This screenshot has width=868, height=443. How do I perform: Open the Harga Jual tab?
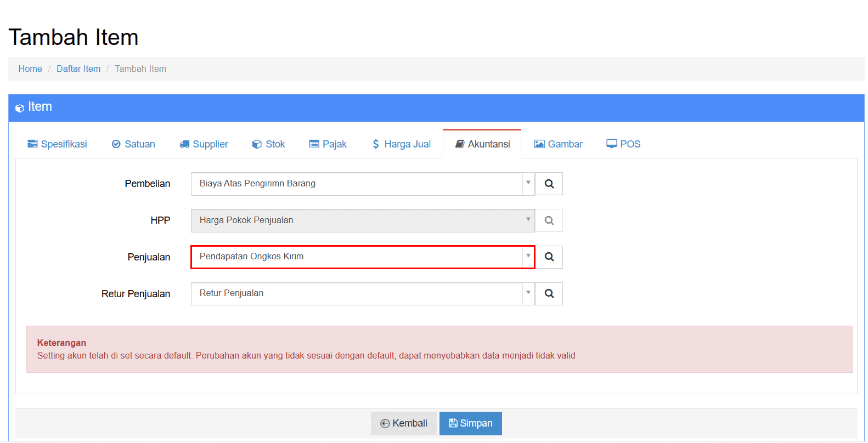click(x=401, y=144)
